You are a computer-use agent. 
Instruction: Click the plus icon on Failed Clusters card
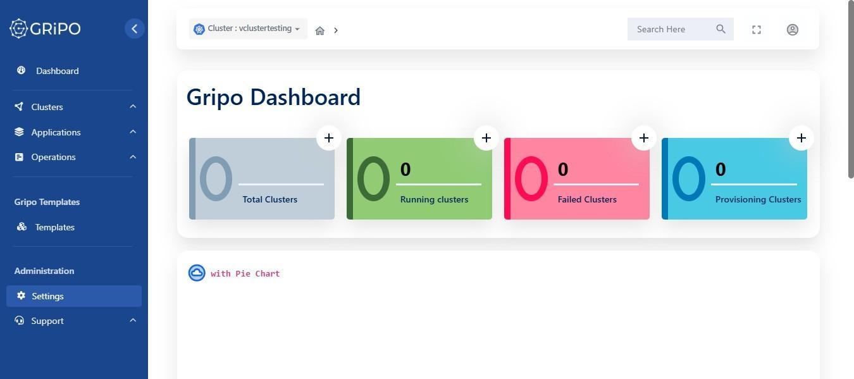644,138
